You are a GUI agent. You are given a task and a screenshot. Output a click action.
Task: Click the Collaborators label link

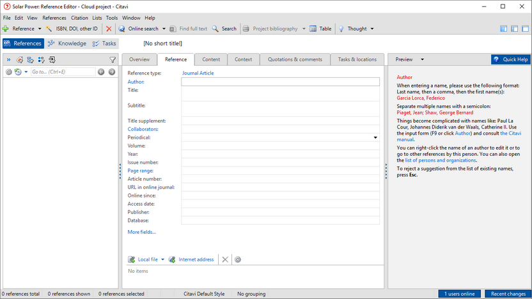(143, 129)
